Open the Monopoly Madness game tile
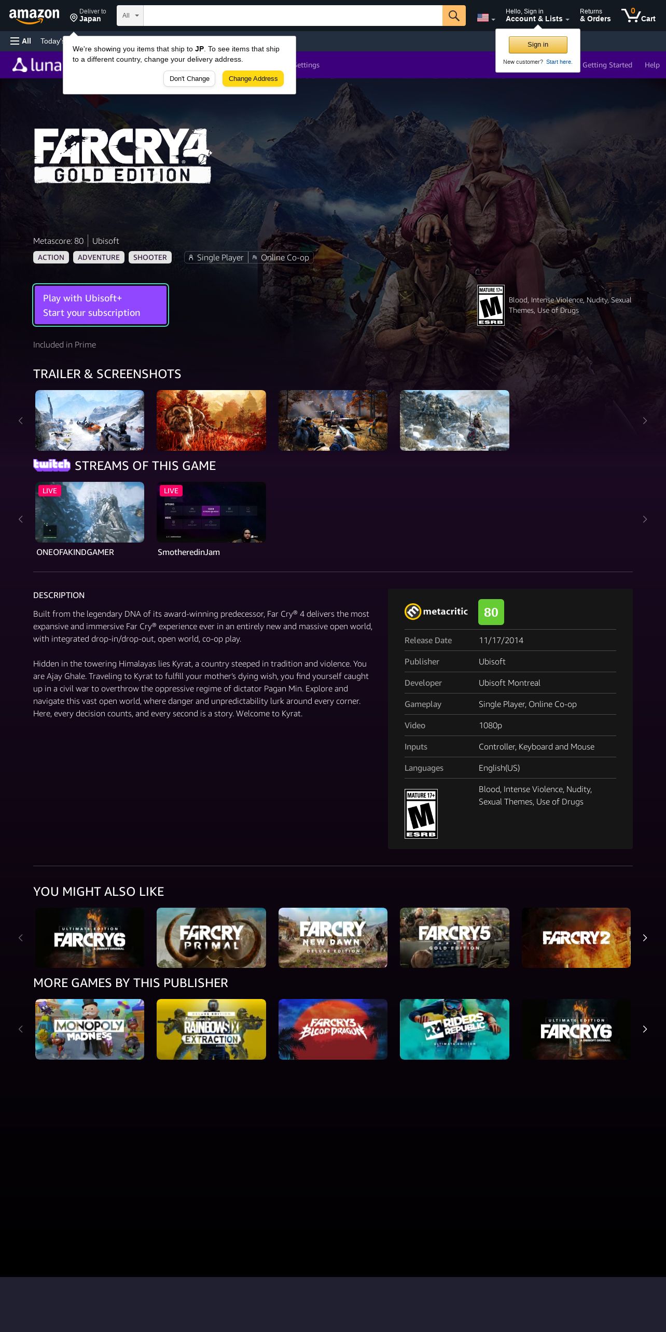666x1332 pixels. (x=90, y=1029)
